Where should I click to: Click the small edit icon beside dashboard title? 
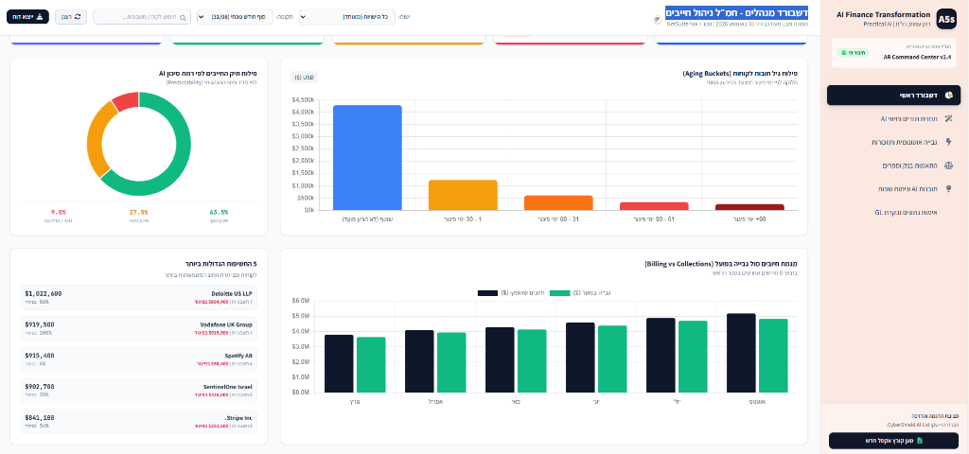[x=658, y=19]
